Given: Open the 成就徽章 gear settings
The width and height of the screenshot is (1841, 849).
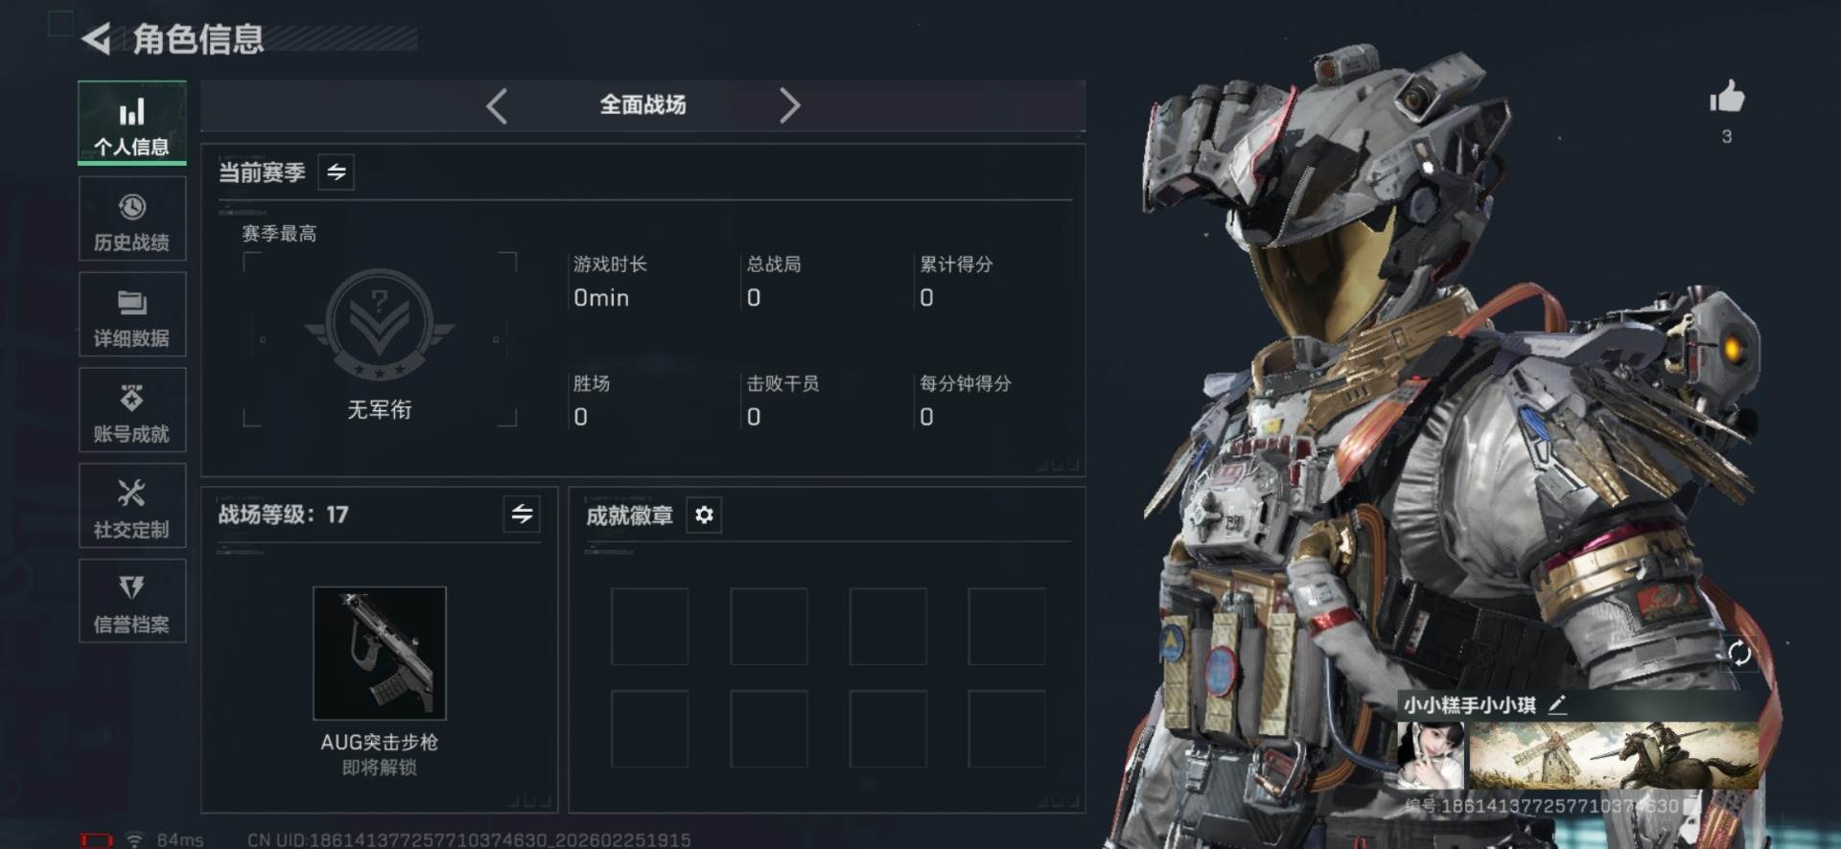Looking at the screenshot, I should click(704, 516).
